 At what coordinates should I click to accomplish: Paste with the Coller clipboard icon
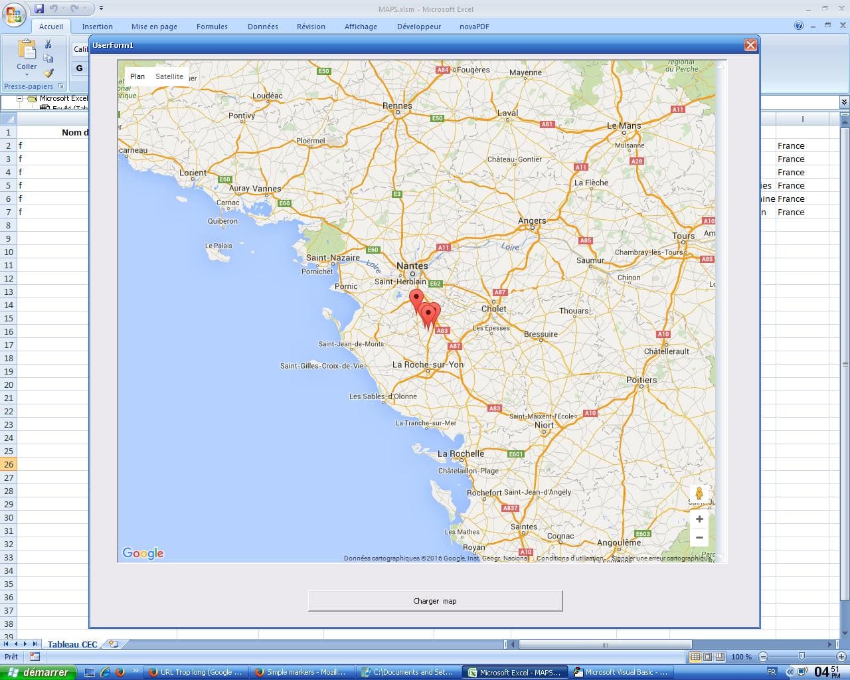click(27, 50)
